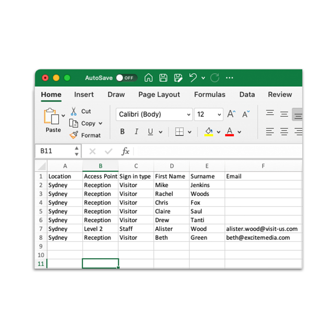Viewport: 336px width, 336px height.
Task: Click the formula bar input area
Action: tap(217, 151)
